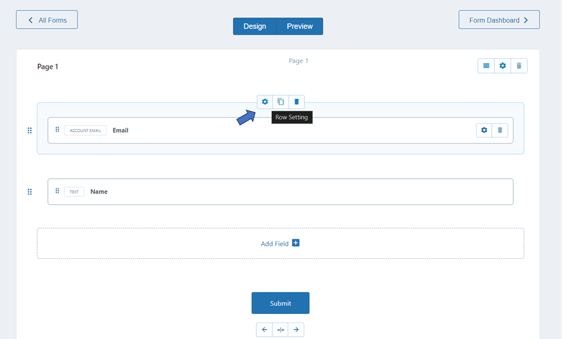Click the Email row drag handle
This screenshot has width=562, height=339.
click(x=30, y=130)
